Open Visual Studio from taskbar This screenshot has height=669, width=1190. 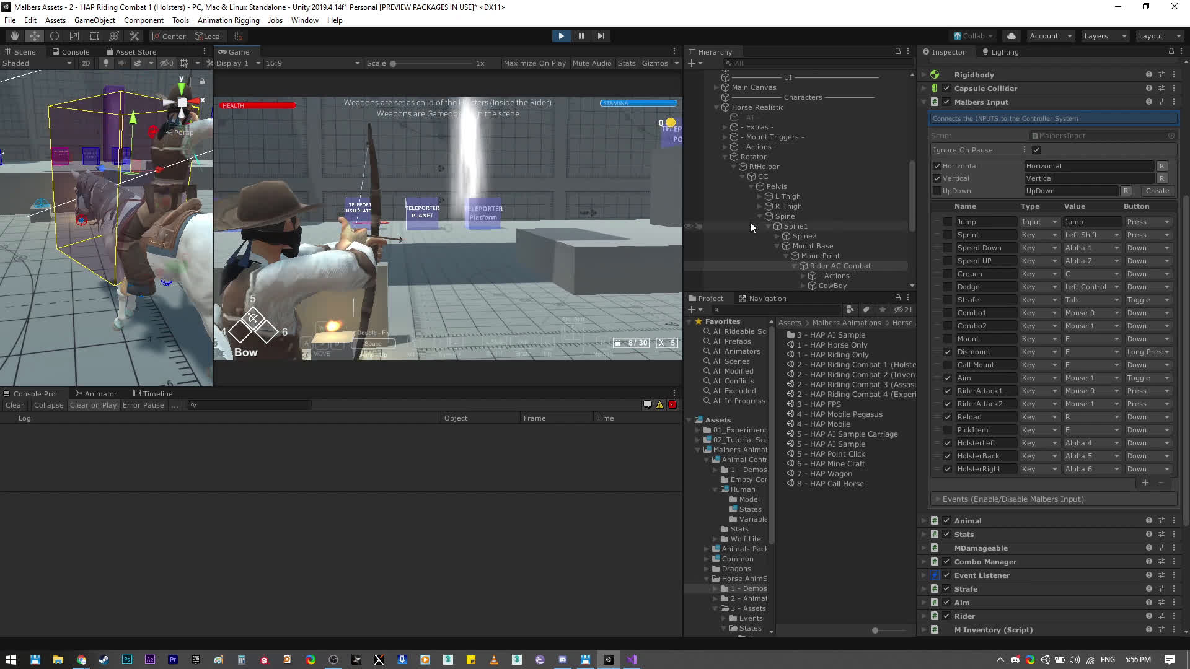pos(632,660)
